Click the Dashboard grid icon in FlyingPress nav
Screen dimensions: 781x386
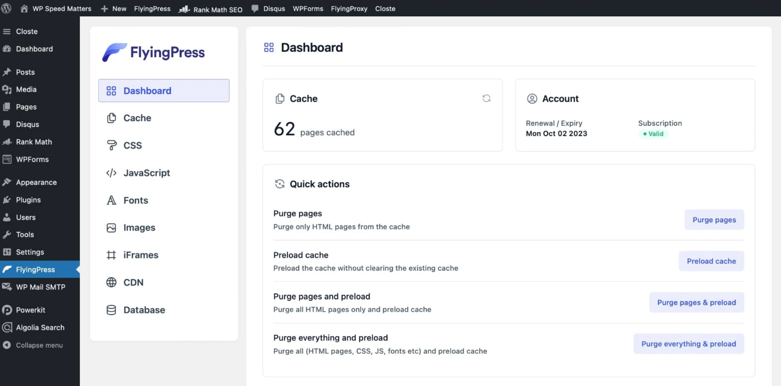(111, 91)
